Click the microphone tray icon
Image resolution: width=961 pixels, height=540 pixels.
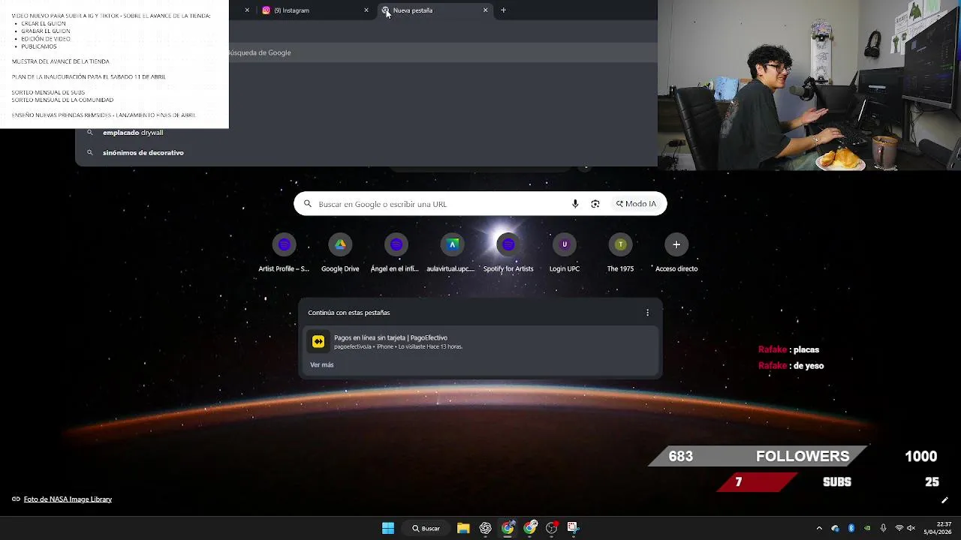point(883,528)
